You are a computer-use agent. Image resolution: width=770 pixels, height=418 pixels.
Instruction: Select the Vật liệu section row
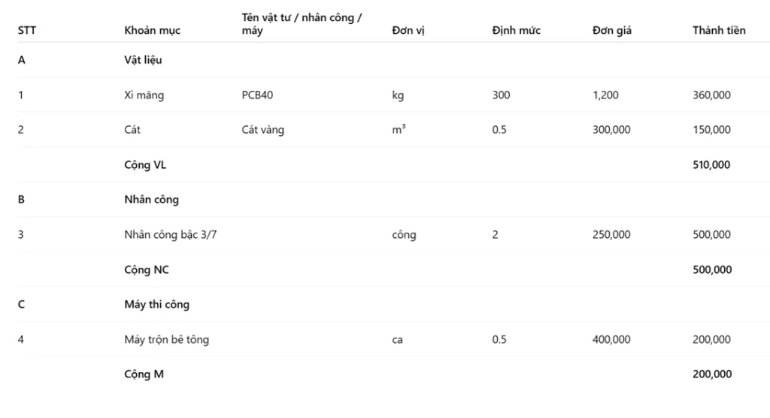143,60
